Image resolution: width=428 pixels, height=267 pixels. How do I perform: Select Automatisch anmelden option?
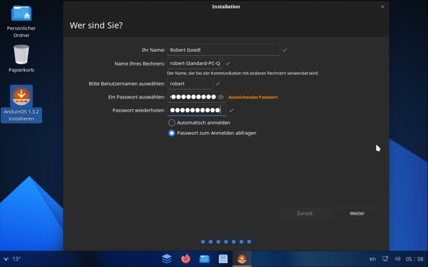coord(171,123)
